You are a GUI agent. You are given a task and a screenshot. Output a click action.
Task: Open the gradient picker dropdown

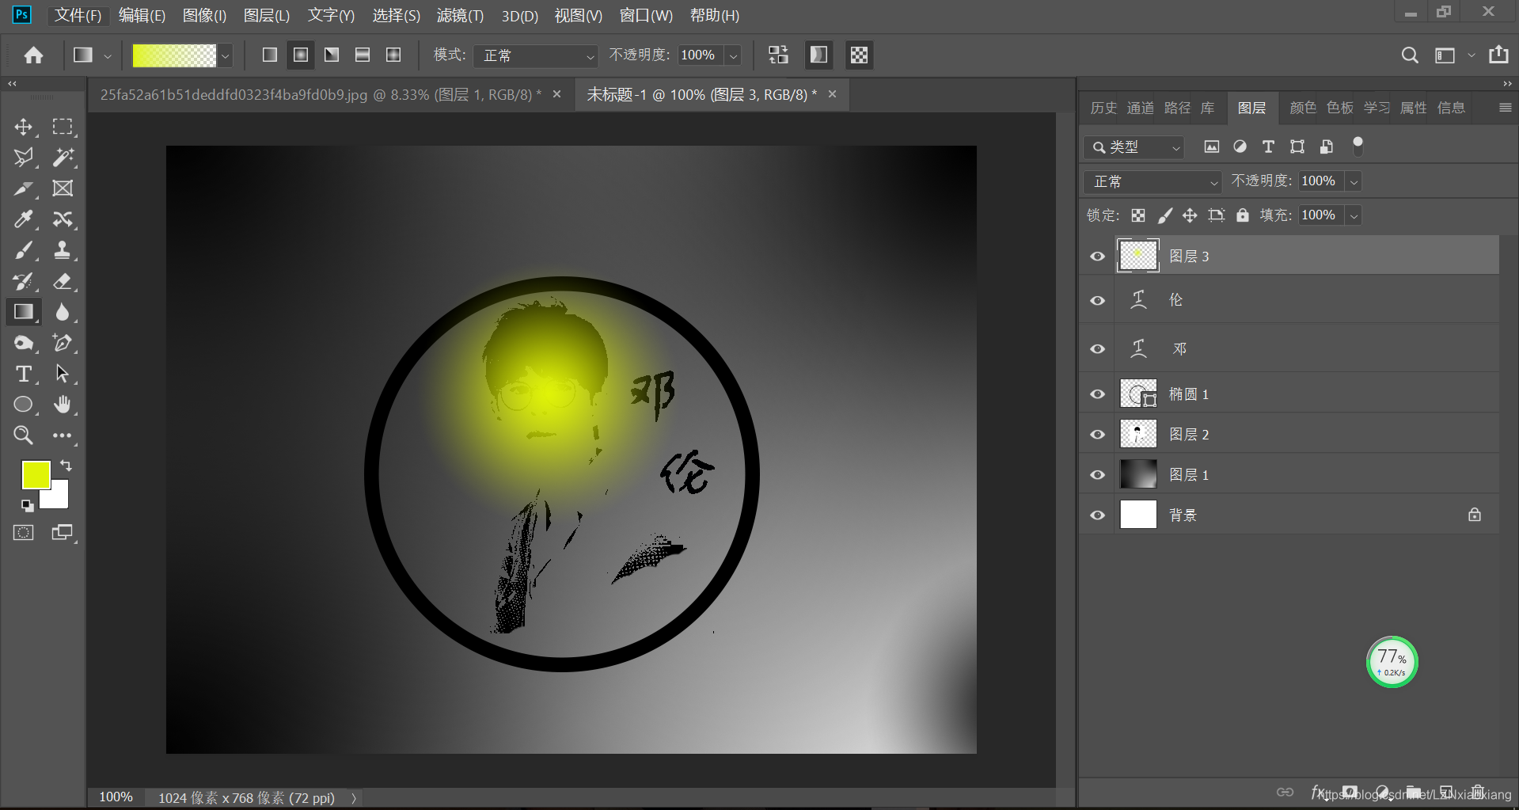pyautogui.click(x=224, y=55)
